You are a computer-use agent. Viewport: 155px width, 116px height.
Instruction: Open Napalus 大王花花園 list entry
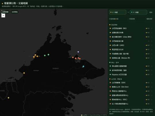click(131, 74)
